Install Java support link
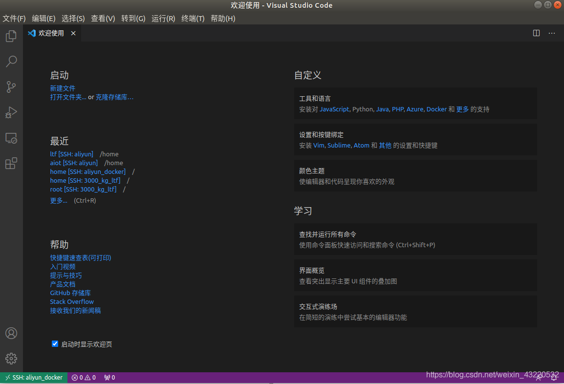Image resolution: width=564 pixels, height=384 pixels. coord(382,109)
